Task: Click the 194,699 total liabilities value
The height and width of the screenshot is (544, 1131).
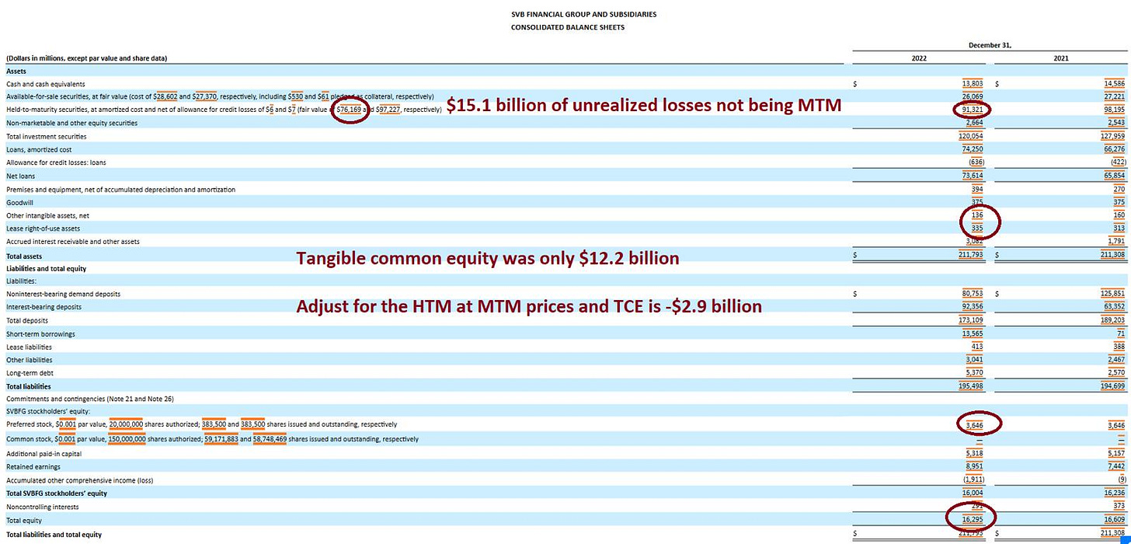Action: click(1112, 386)
